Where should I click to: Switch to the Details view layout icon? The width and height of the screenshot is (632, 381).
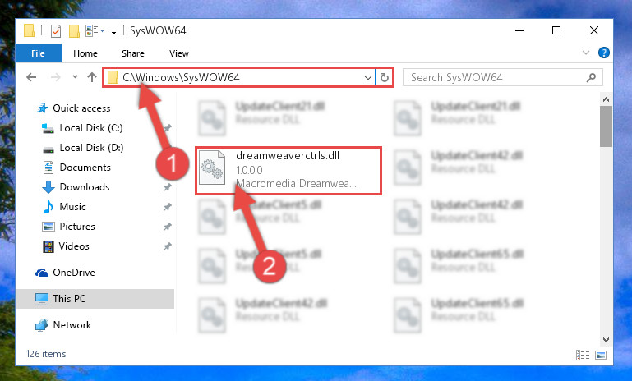[x=583, y=355]
